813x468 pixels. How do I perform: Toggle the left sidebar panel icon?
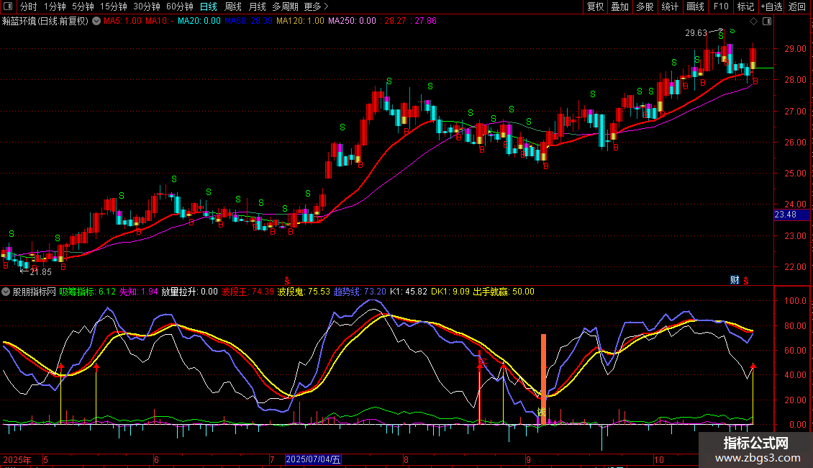click(x=8, y=6)
